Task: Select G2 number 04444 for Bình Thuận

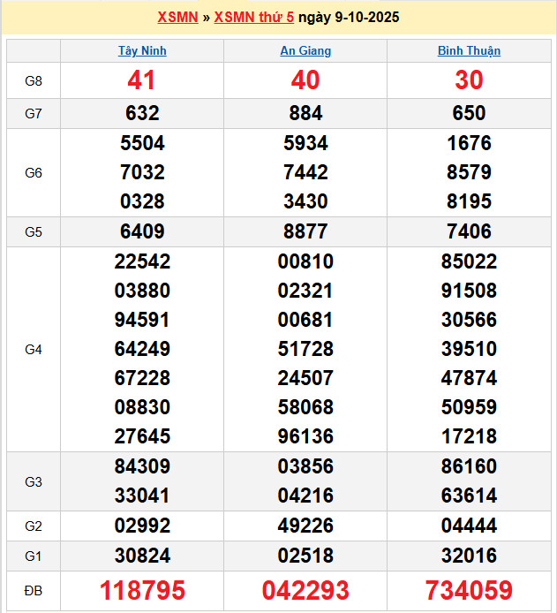Action: coord(469,526)
